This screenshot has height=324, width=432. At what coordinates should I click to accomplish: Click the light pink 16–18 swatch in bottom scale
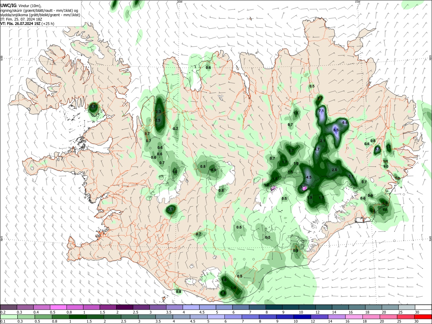tap(354, 317)
